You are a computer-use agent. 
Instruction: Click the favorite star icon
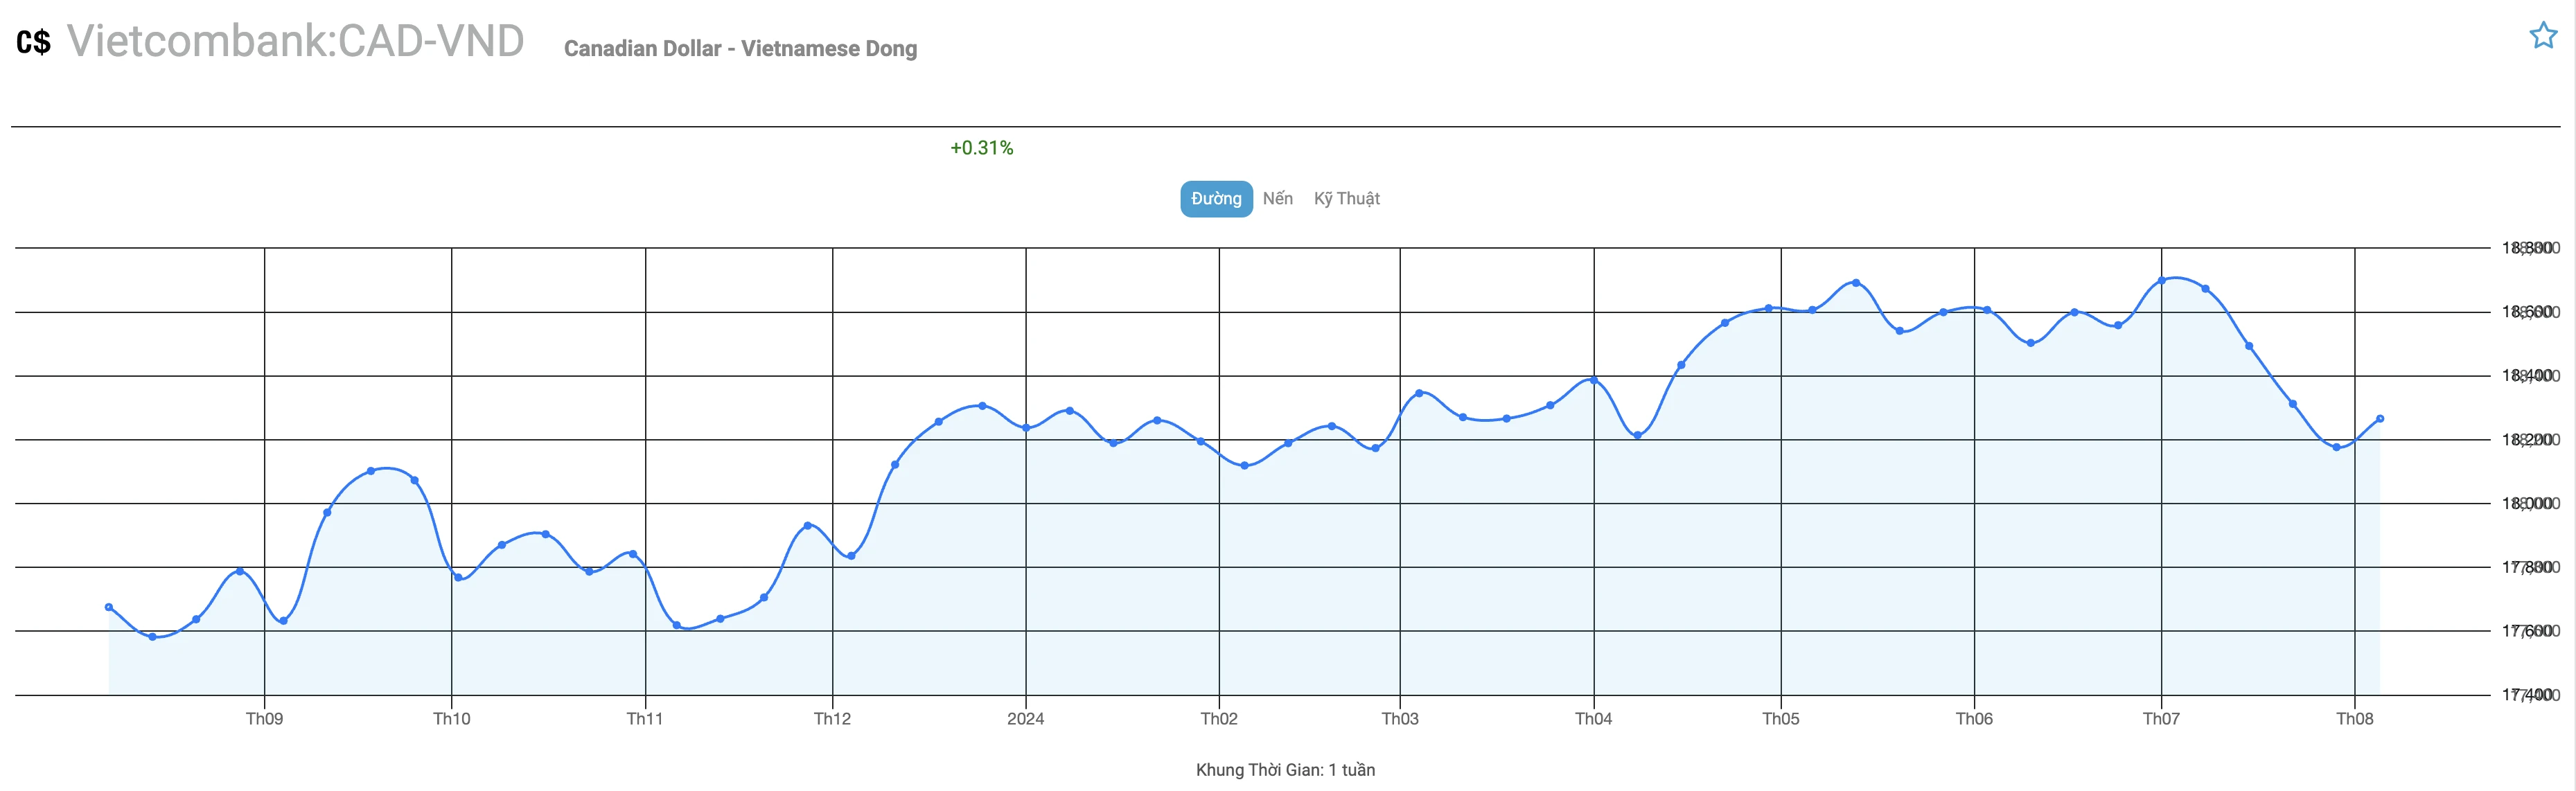pos(2543,36)
